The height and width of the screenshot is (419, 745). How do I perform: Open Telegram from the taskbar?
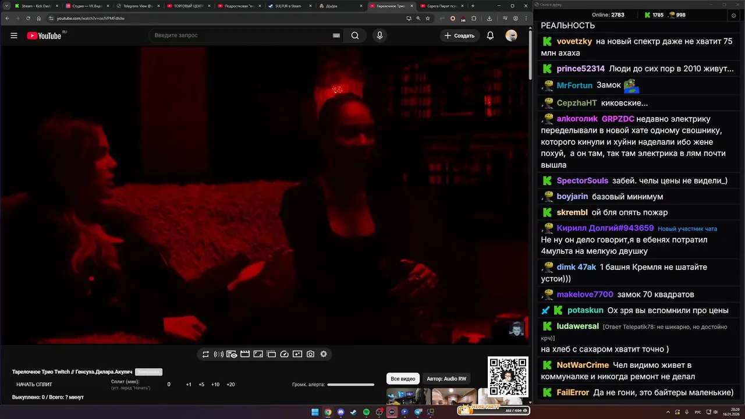tap(418, 412)
